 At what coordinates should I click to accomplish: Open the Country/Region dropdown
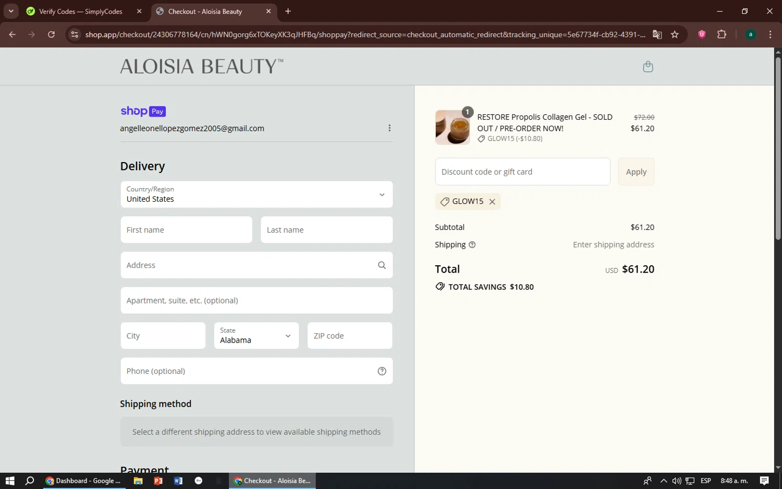coord(256,194)
